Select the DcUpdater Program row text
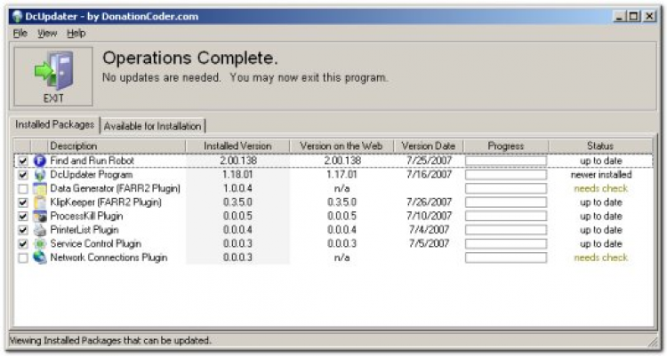This screenshot has width=667, height=356. (x=91, y=175)
